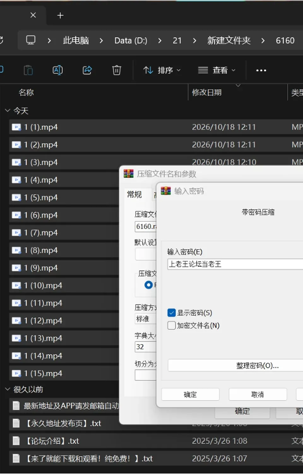Click the paste icon in Explorer toolbar
Viewport: 303px width, 474px height.
[x=28, y=70]
